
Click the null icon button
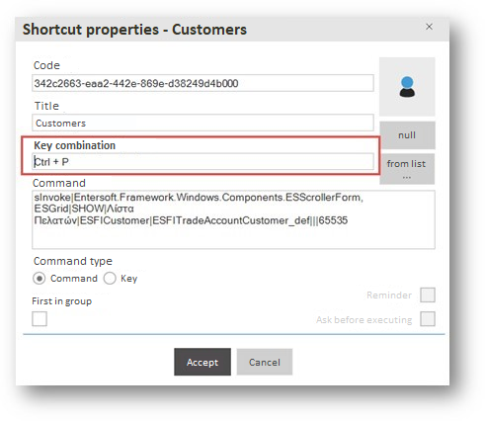click(407, 135)
